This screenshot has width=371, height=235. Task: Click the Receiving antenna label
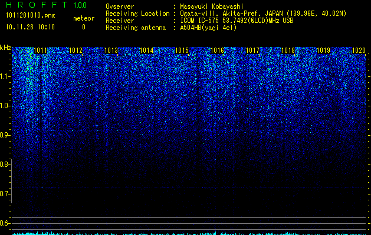(x=136, y=28)
